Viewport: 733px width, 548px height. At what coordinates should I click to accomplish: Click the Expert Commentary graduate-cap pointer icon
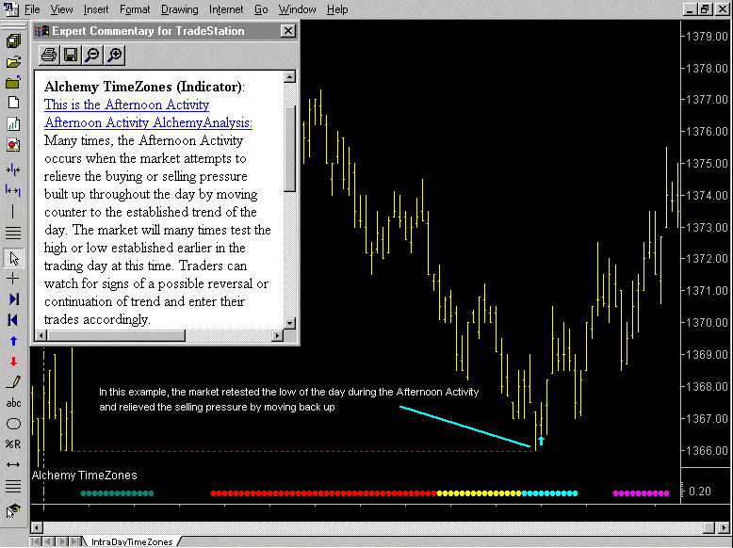13,511
